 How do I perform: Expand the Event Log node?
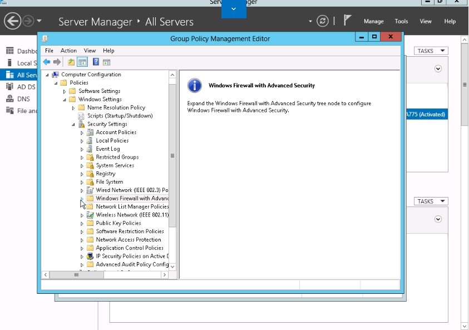click(82, 149)
